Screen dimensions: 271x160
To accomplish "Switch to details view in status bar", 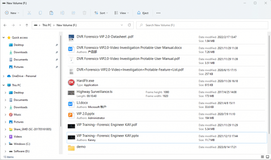I will coord(262,157).
